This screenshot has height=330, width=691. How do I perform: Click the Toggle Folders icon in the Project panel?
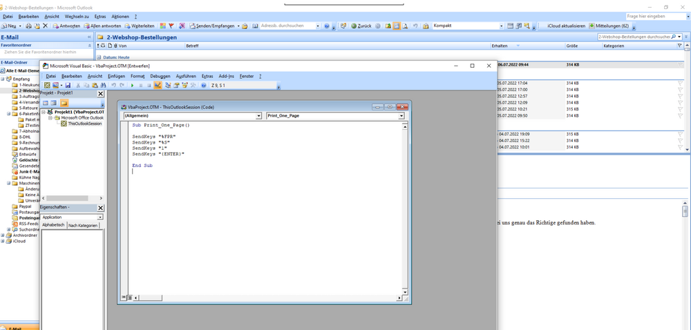point(64,103)
